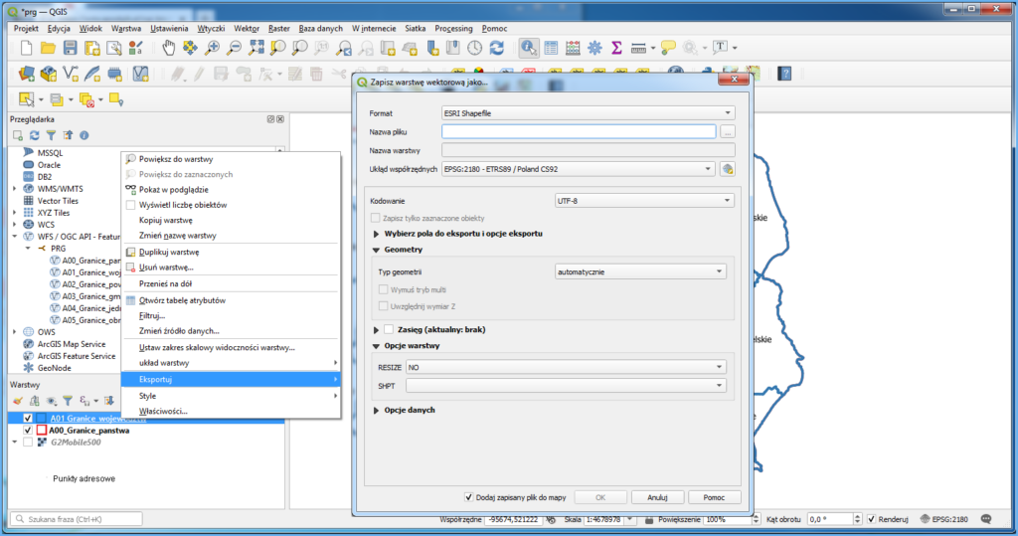Image resolution: width=1018 pixels, height=536 pixels.
Task: Choose 'Właściwości...' from the context menu
Action: coord(163,411)
